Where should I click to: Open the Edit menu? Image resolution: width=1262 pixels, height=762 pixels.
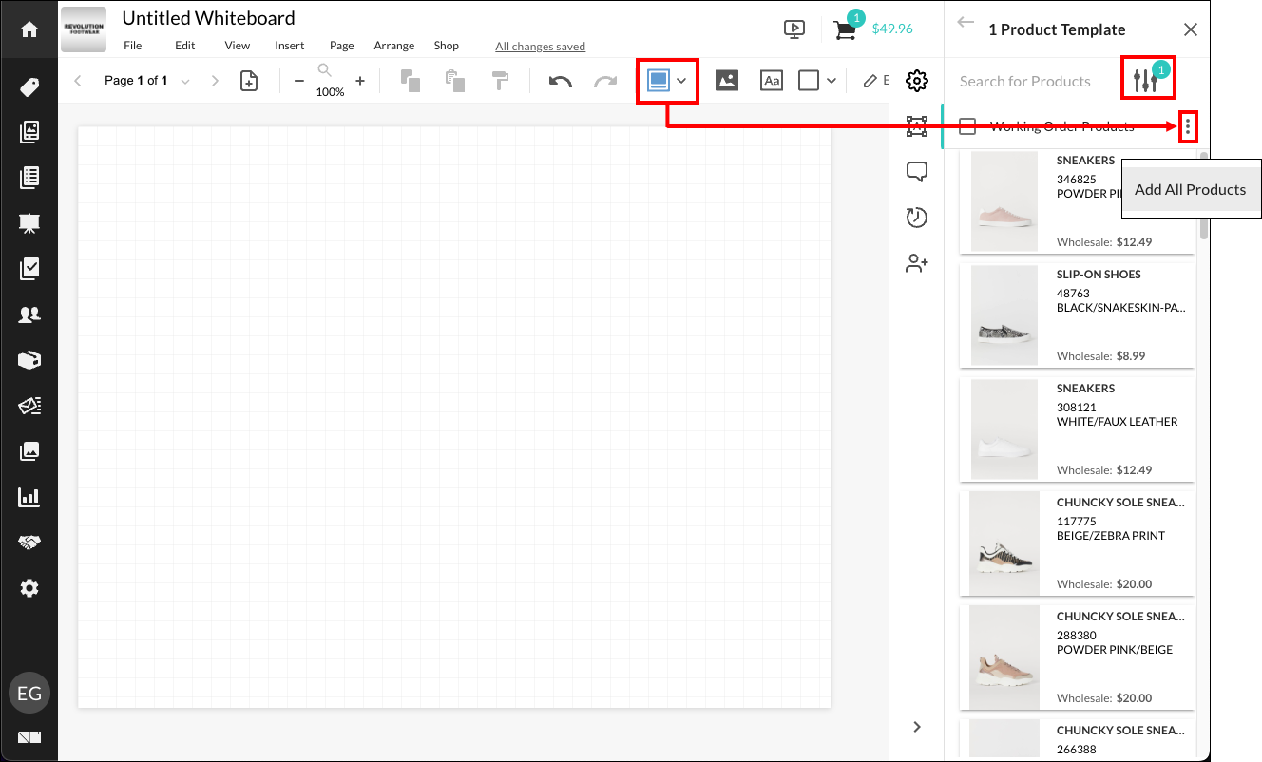tap(185, 46)
